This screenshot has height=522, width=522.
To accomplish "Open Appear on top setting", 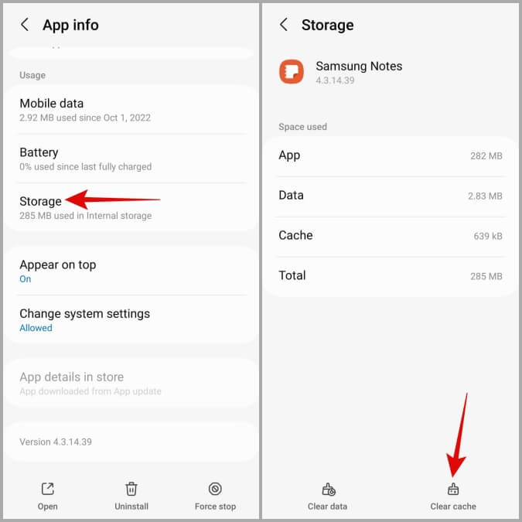I will coord(131,271).
